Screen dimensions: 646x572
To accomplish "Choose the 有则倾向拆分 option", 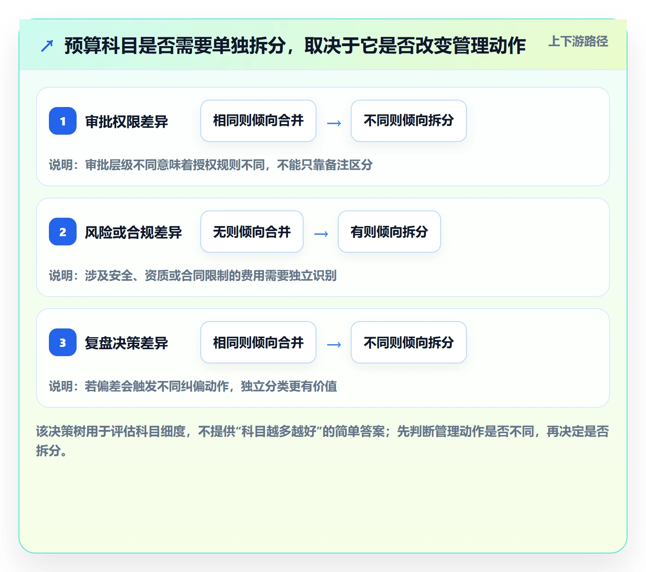I will [389, 232].
